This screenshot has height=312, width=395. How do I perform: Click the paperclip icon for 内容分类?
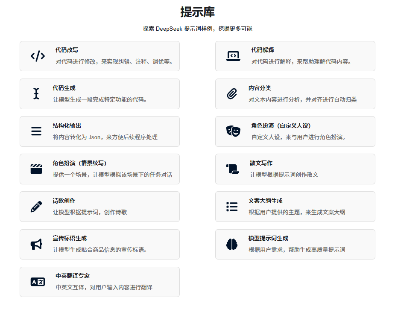[x=231, y=93]
